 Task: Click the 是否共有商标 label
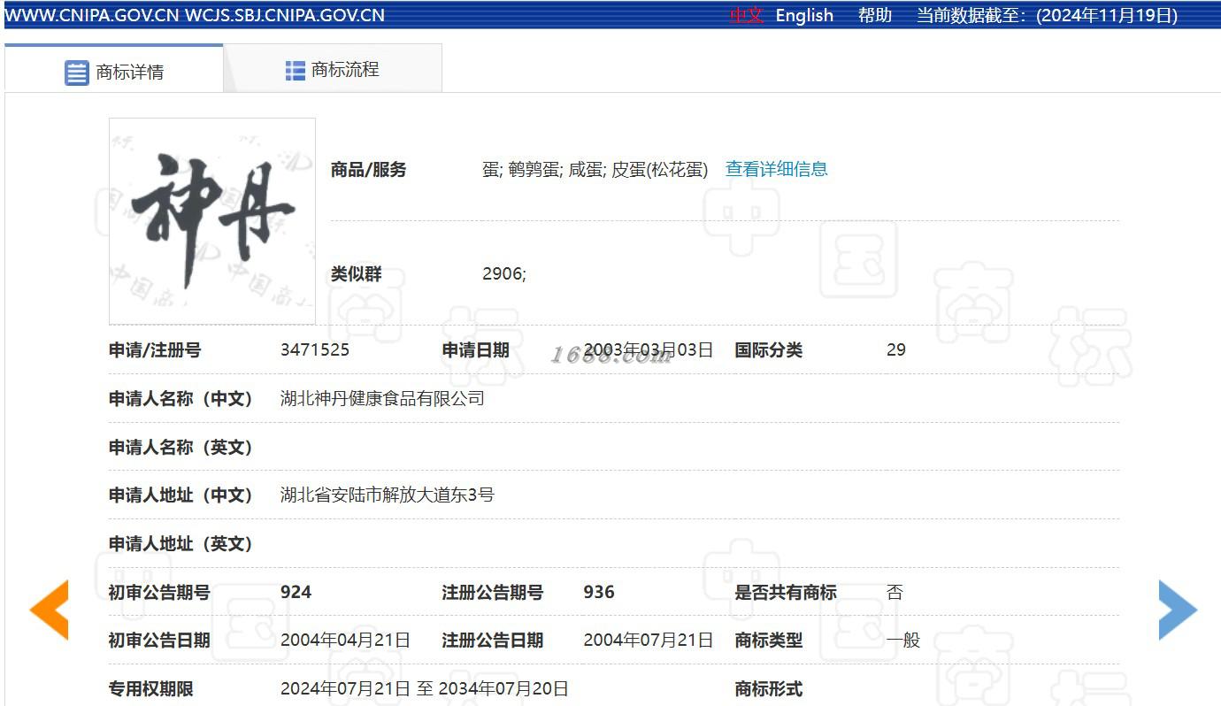click(x=786, y=592)
